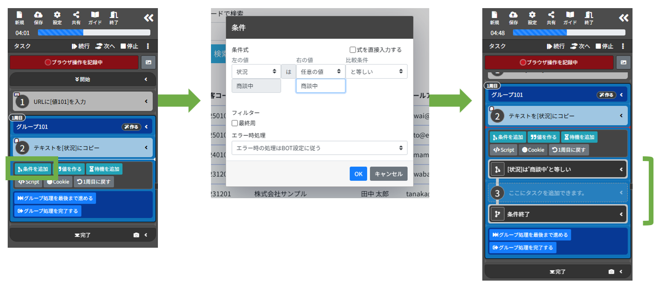662x290 pixels.
Task: Select the ここにタスクを追加できます placeholder step
Action: (558, 193)
